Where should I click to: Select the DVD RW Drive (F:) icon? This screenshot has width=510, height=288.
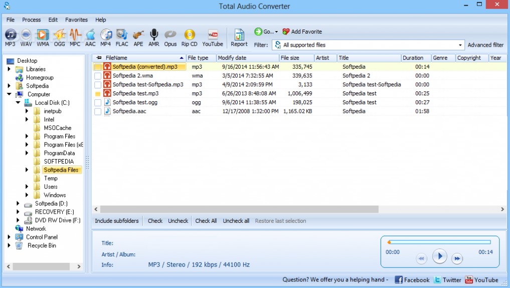pos(28,220)
